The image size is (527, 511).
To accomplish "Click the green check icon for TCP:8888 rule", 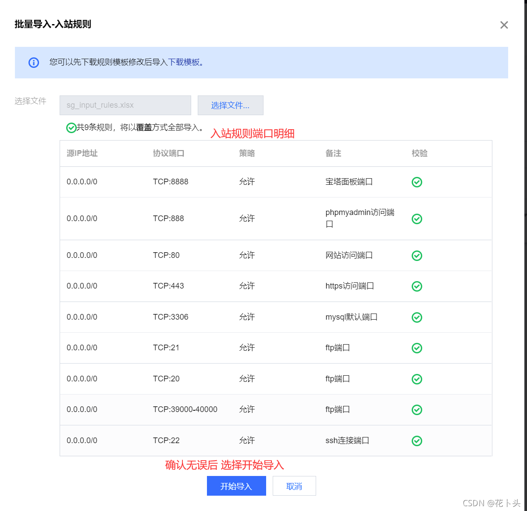I will [417, 182].
